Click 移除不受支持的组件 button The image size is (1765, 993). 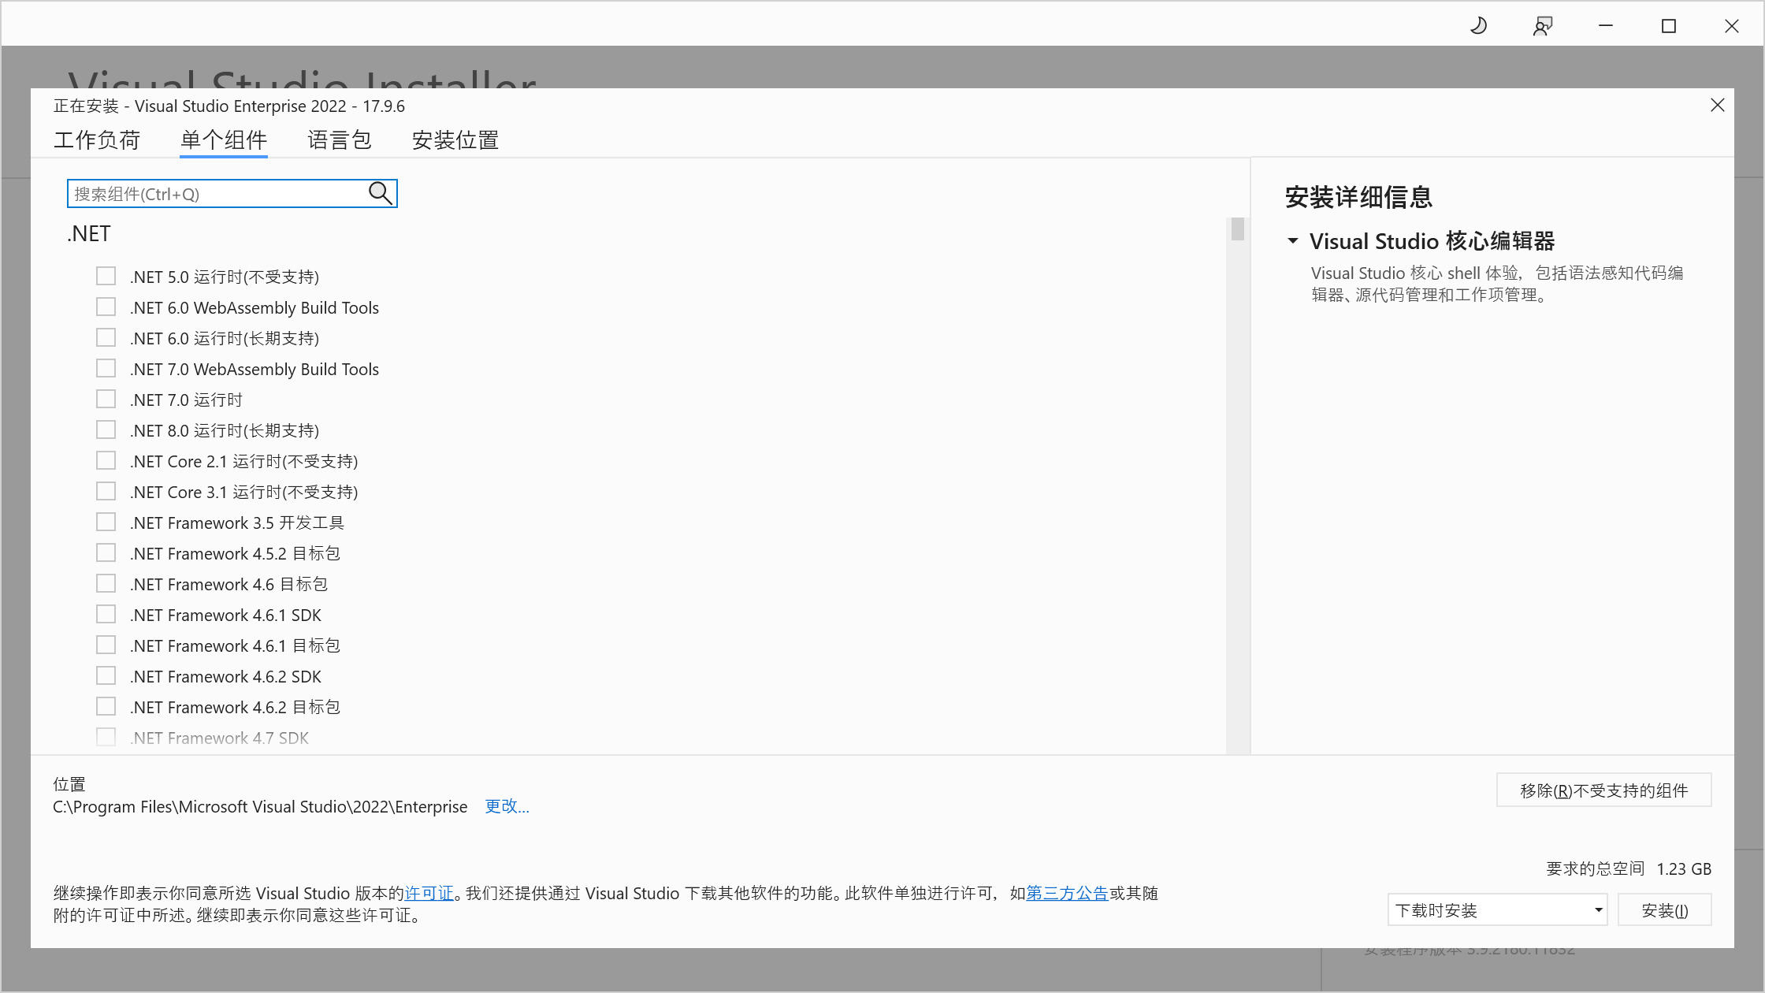point(1603,790)
